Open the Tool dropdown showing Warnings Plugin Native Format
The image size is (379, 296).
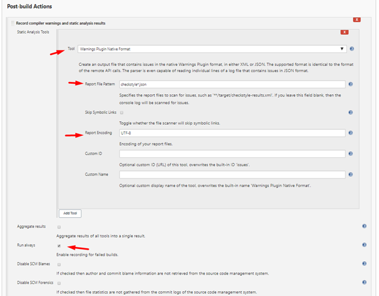(212, 49)
